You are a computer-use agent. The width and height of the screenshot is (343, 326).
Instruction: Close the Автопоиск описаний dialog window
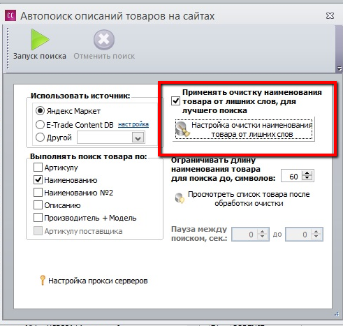point(330,15)
